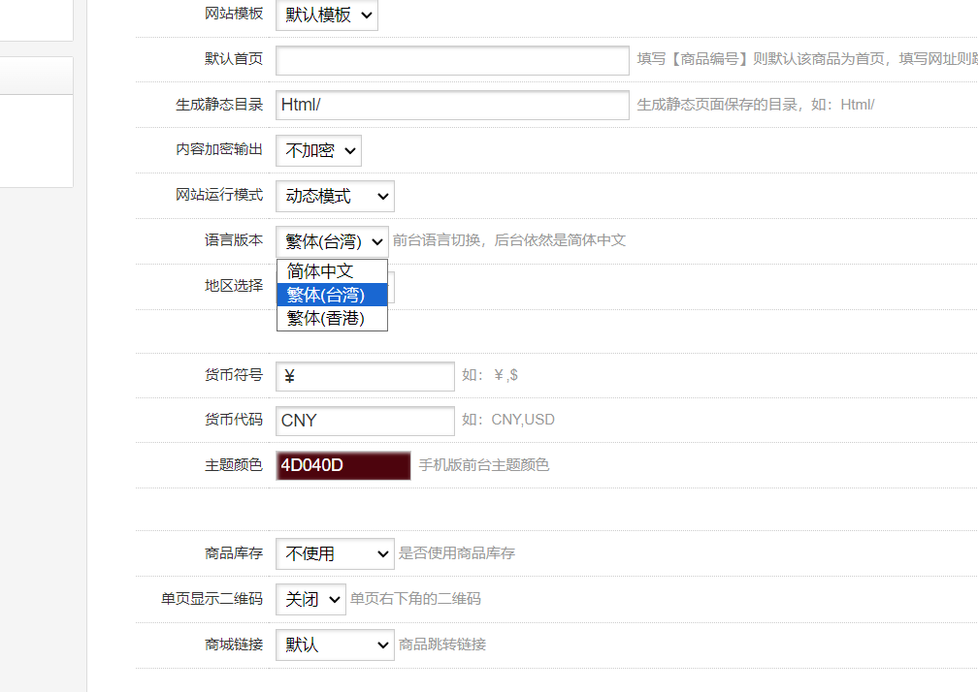This screenshot has height=692, width=978.
Task: Click the 生成静态目录 field containing Html/
Action: (452, 105)
